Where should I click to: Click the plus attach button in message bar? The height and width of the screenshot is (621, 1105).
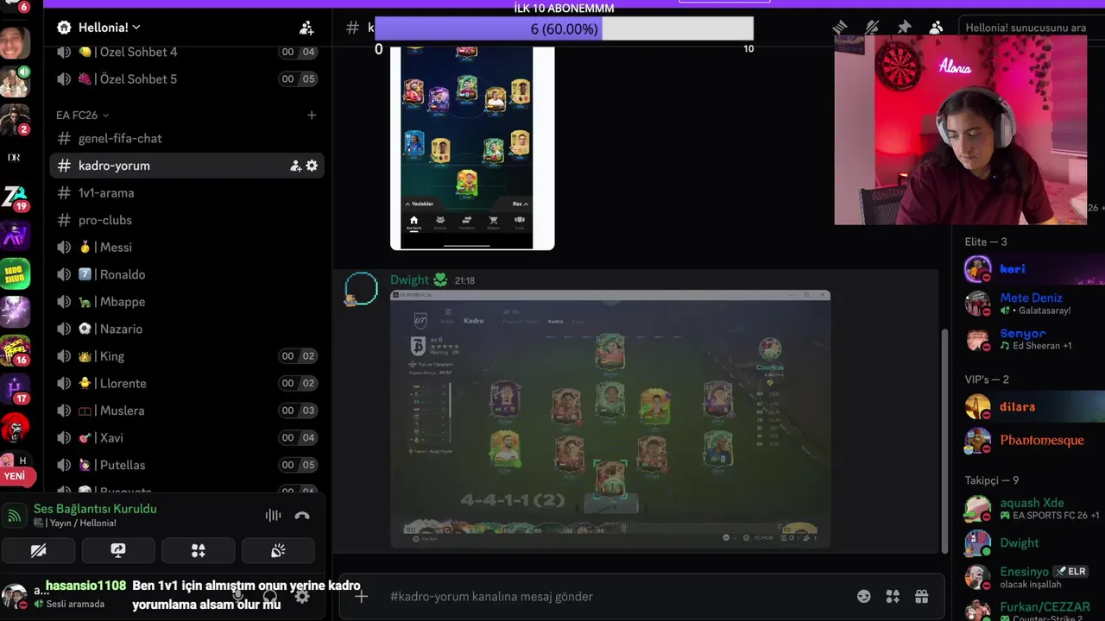click(x=362, y=596)
